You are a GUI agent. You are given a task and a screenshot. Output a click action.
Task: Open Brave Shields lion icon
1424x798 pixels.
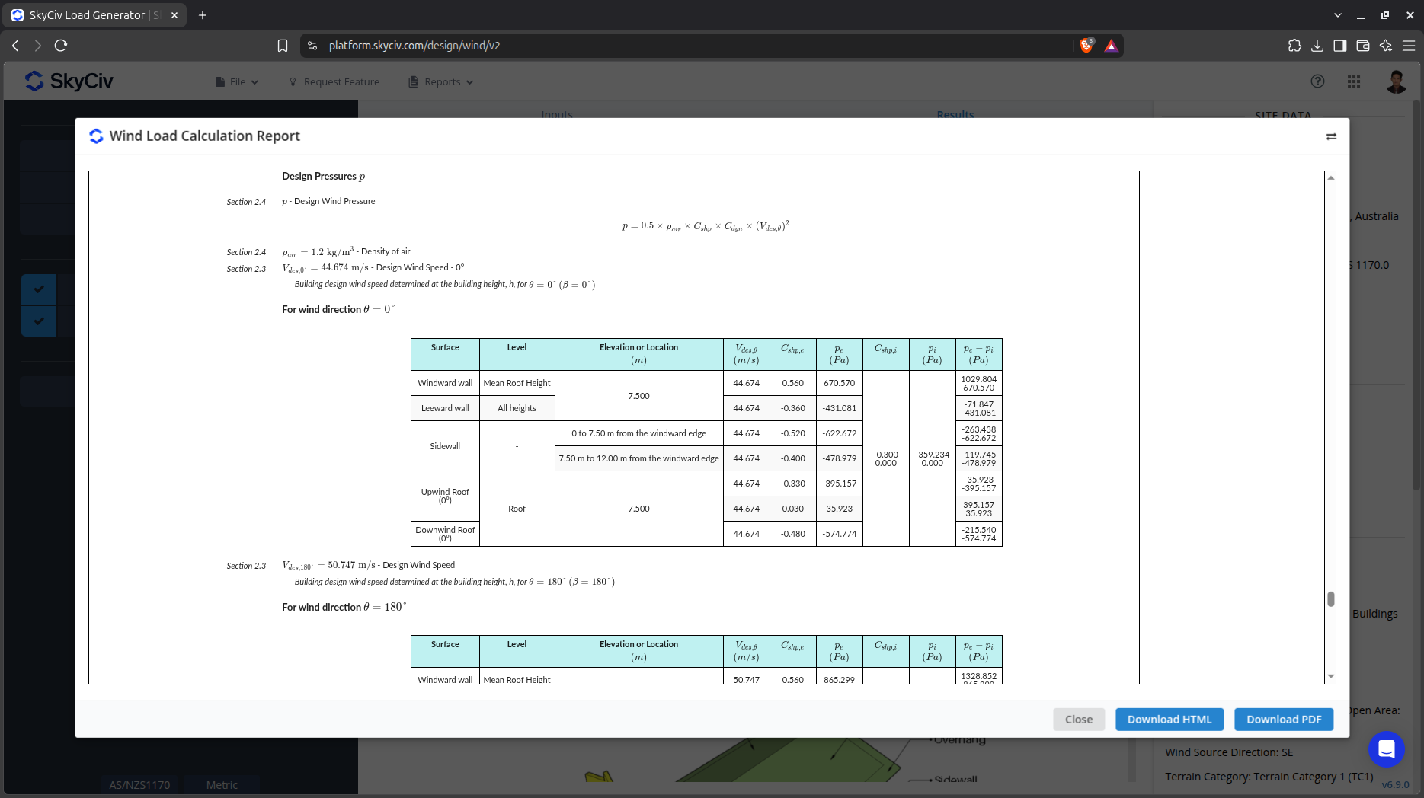tap(1086, 46)
